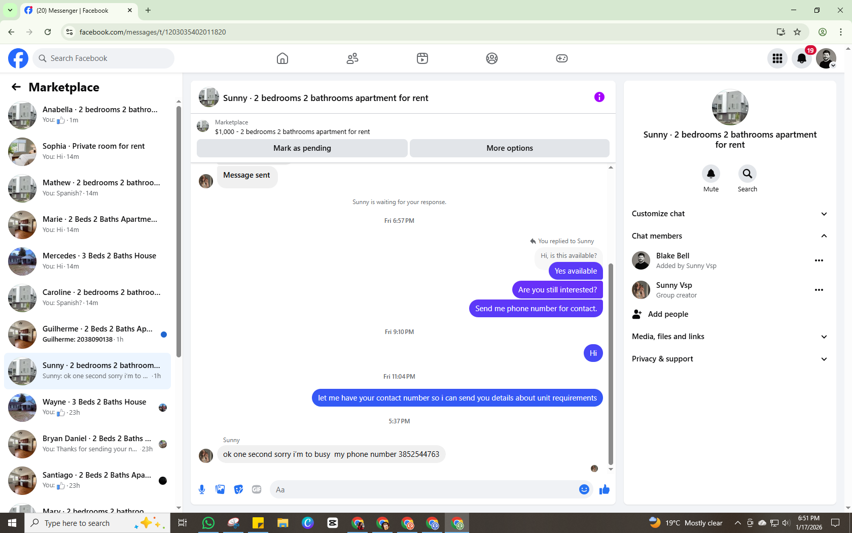Open options dots for Sunny Vsp
Image resolution: width=852 pixels, height=533 pixels.
819,290
